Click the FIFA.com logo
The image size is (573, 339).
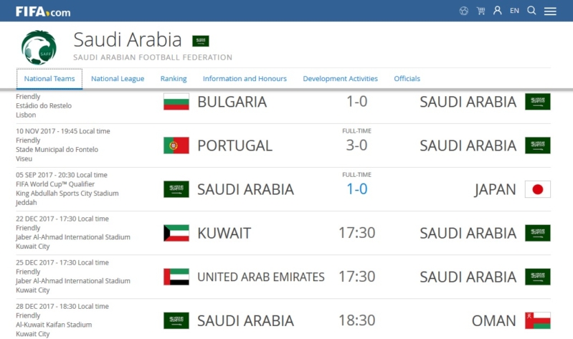click(43, 11)
